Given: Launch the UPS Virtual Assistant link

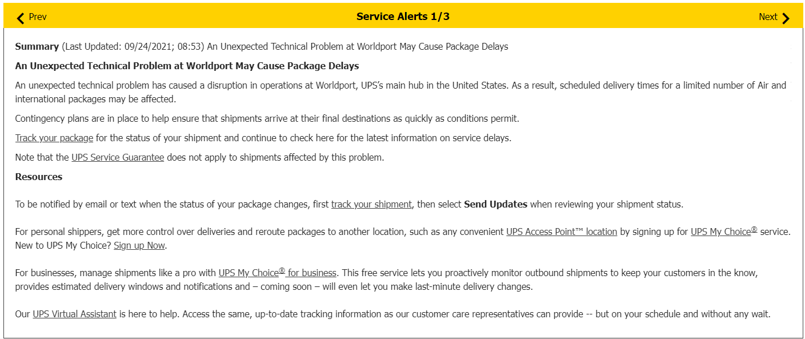Looking at the screenshot, I should coord(75,314).
